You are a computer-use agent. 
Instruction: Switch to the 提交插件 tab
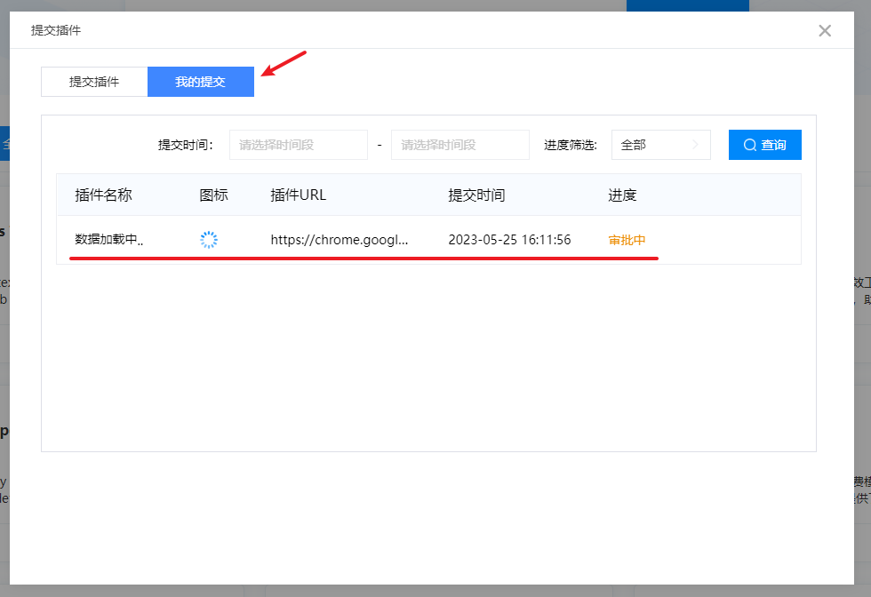click(94, 82)
